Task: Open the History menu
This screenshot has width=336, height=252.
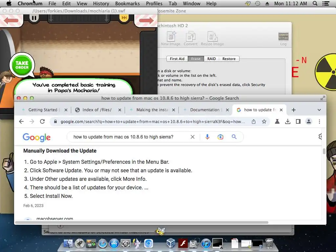Action: 101,3
